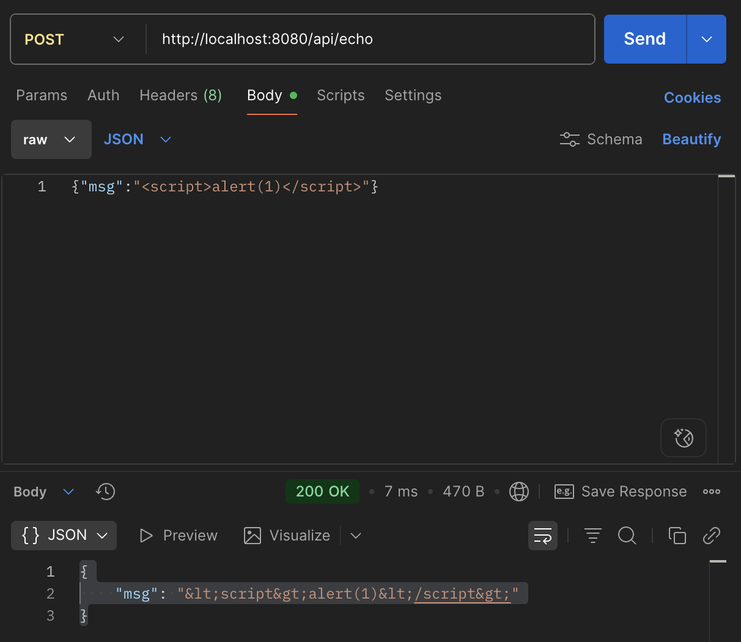Save Response as example
The height and width of the screenshot is (642, 741).
621,492
